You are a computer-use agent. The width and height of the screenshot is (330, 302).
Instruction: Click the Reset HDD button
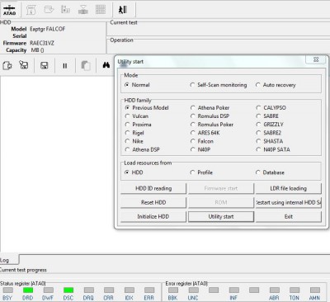(153, 202)
